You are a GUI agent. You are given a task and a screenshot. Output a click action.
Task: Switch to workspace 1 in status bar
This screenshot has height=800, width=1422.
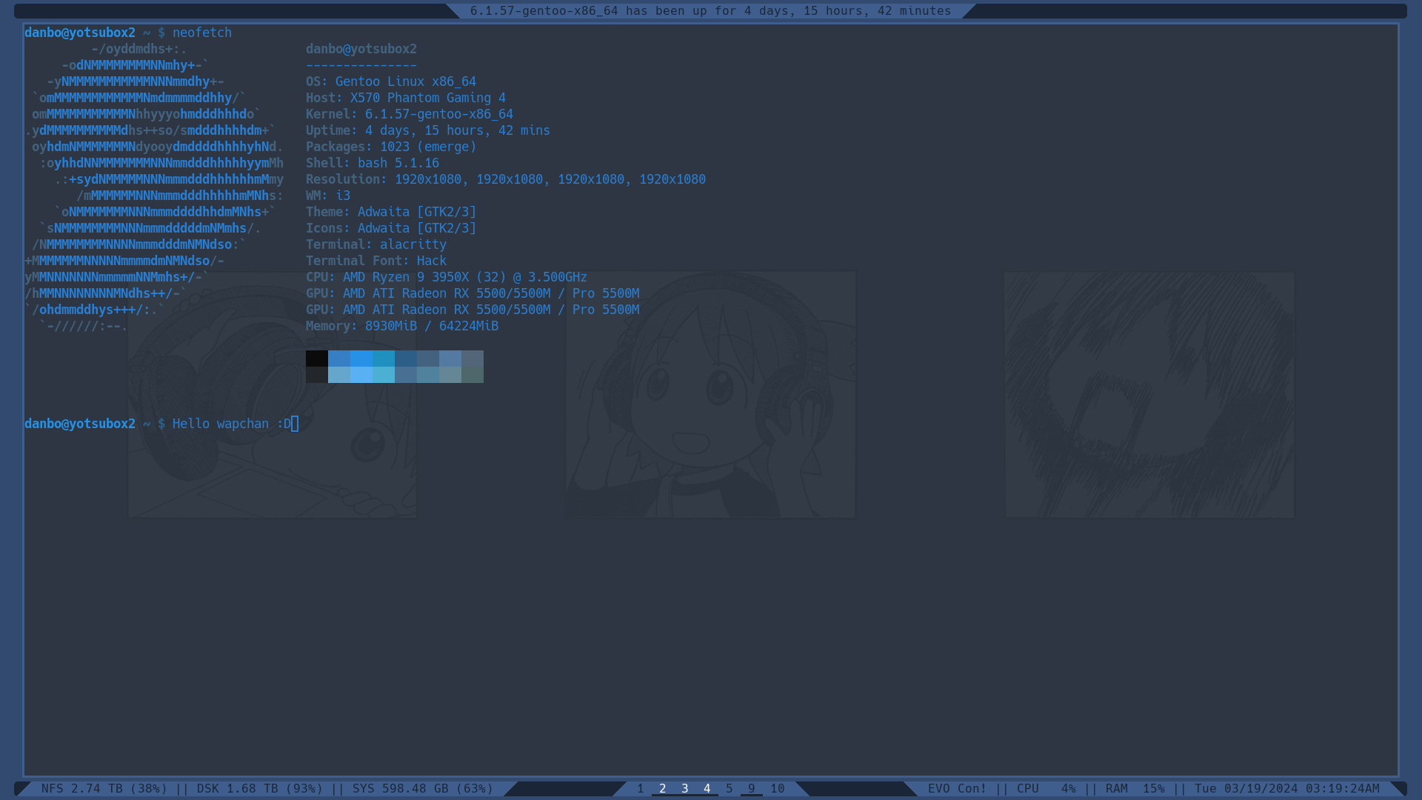click(x=641, y=788)
